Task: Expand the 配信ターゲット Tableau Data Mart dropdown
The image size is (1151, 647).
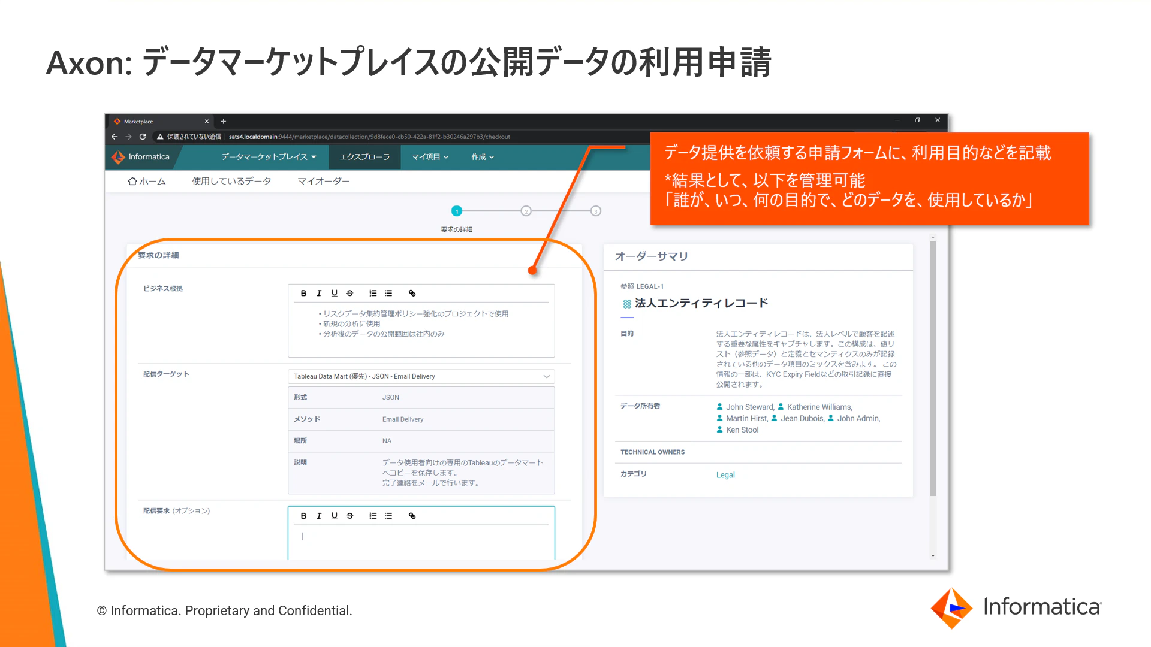Action: pyautogui.click(x=421, y=376)
